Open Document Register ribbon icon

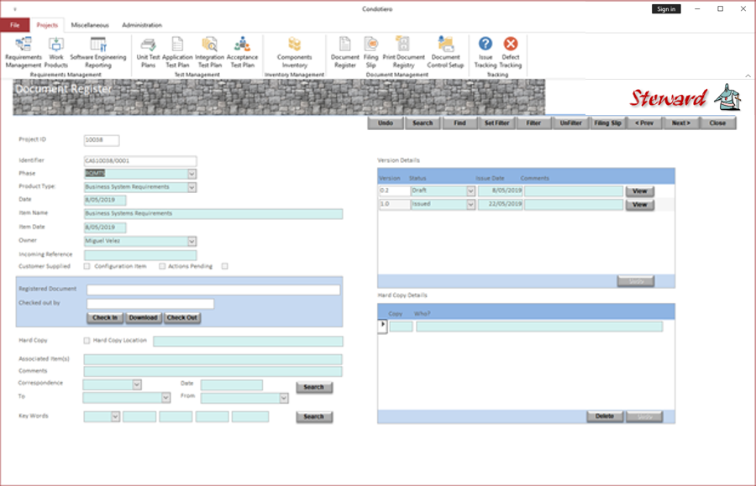tap(344, 52)
